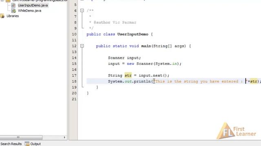Click the 'new' keyword on line 15
Image resolution: width=261 pixels, height=146 pixels.
tap(130, 64)
